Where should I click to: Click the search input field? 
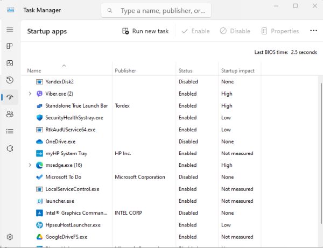click(156, 10)
